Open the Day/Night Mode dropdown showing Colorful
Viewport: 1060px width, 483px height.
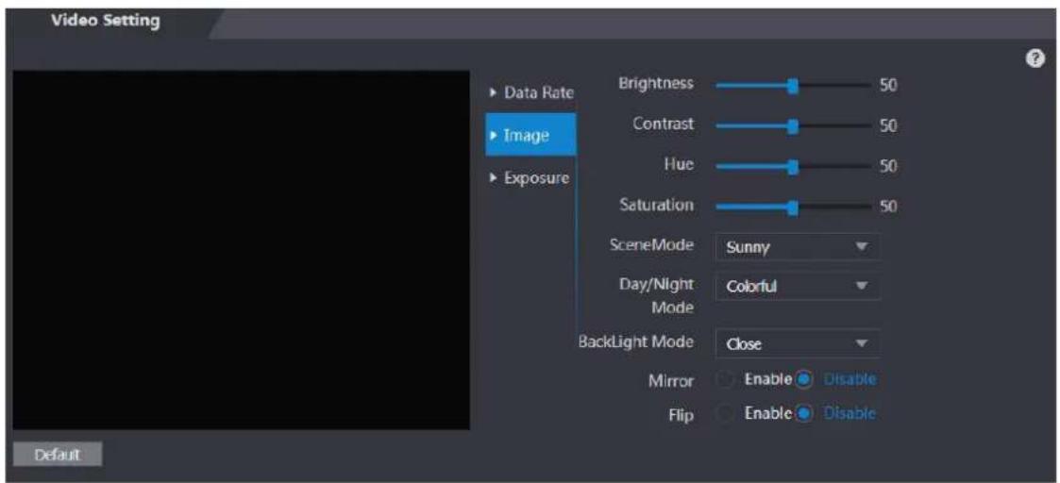(798, 287)
